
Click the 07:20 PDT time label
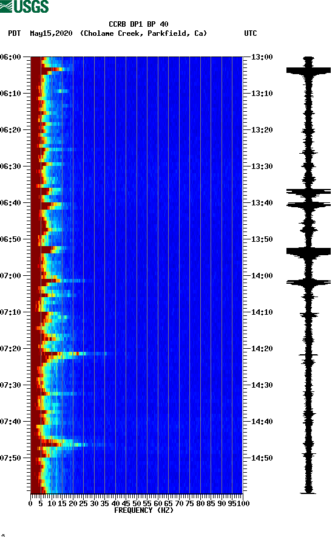coord(10,349)
